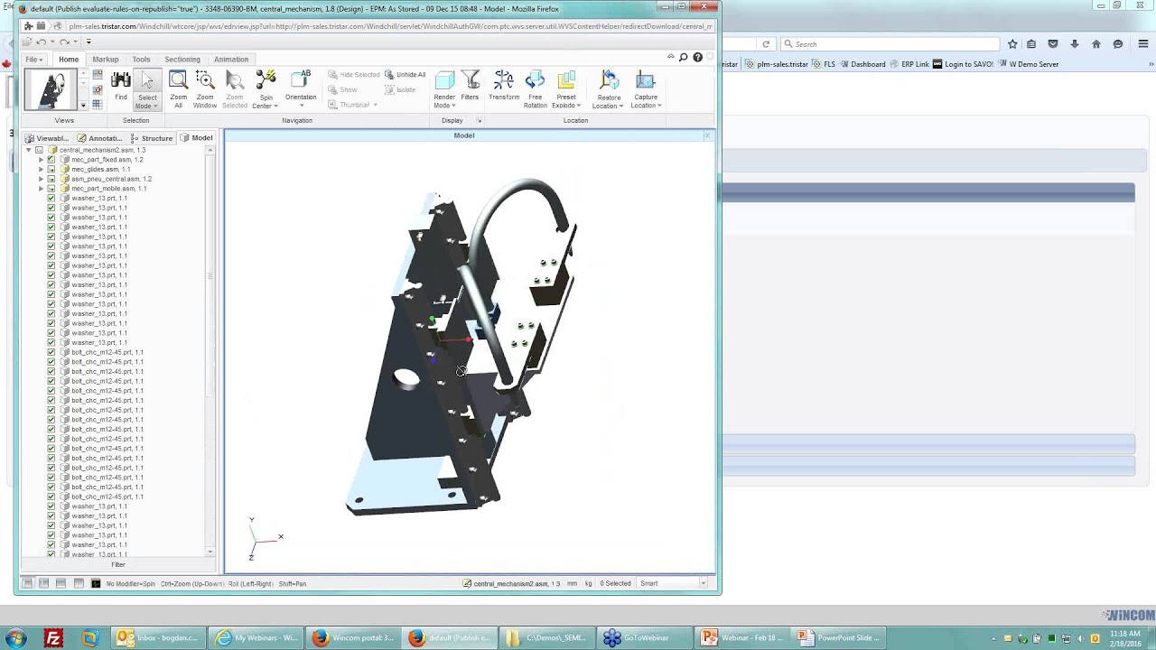The width and height of the screenshot is (1156, 650).
Task: Open the Firefox hamburger menu
Action: coord(1142,43)
